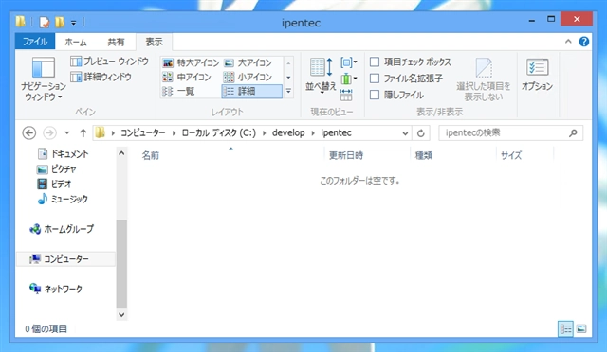The width and height of the screenshot is (607, 352).
Task: Toggle the 詳細ウィンドウ pane
Action: pos(101,77)
